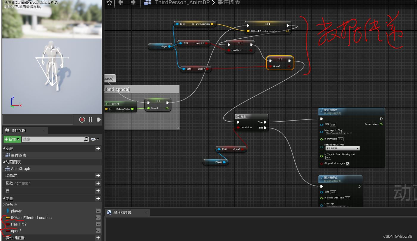This screenshot has height=241, width=417.
Task: Go forward with the graph navigation right arrow
Action: (133, 3)
